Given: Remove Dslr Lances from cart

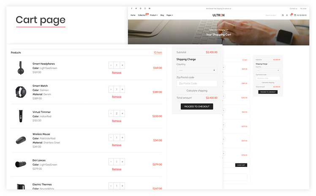Looking at the screenshot, I should click(x=117, y=169).
